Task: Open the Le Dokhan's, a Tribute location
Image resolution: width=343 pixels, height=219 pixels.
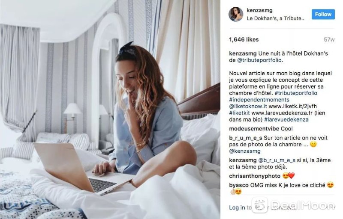Action: 275,18
